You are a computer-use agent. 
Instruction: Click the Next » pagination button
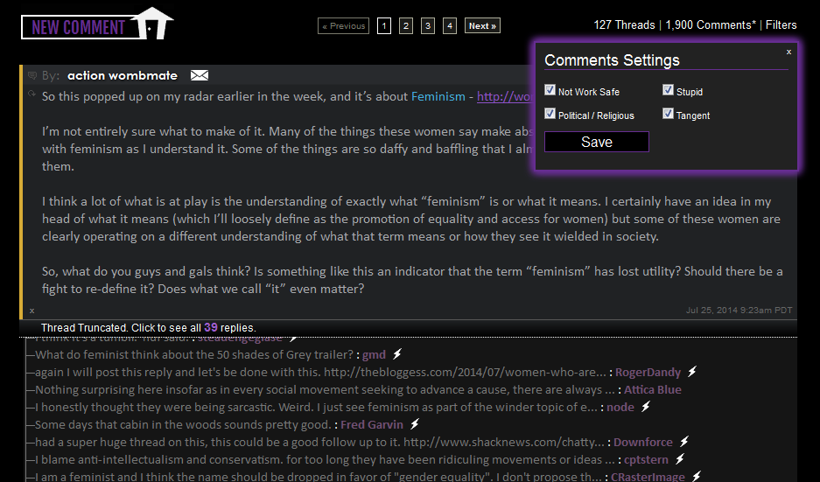[x=482, y=25]
